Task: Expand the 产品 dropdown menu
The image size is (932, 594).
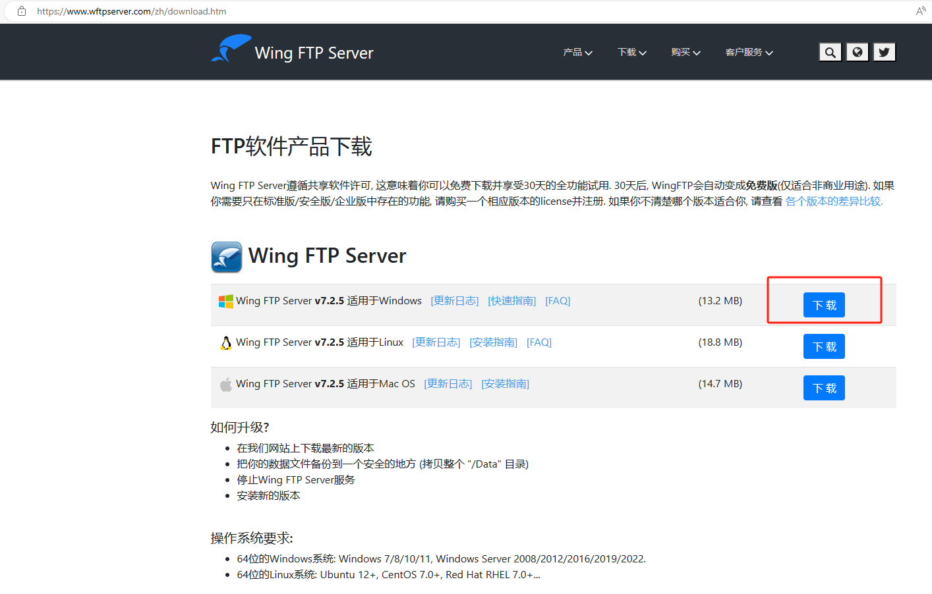Action: (578, 52)
